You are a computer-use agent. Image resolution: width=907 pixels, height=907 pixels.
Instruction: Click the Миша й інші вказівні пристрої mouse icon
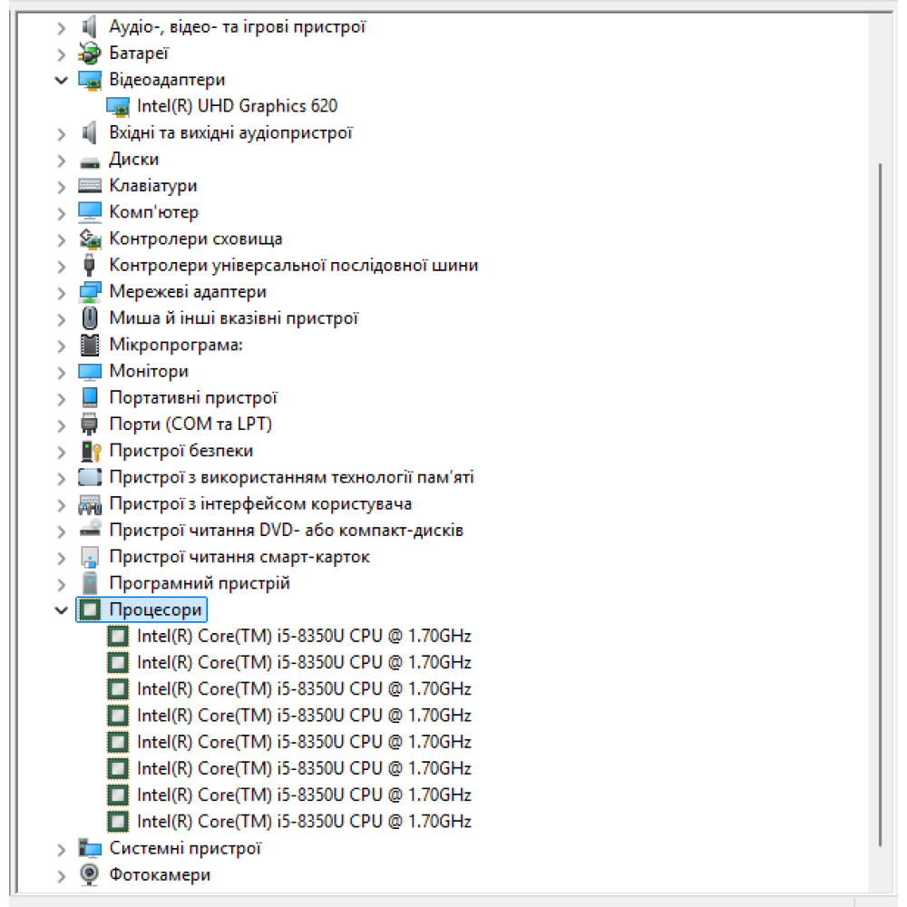pyautogui.click(x=90, y=318)
